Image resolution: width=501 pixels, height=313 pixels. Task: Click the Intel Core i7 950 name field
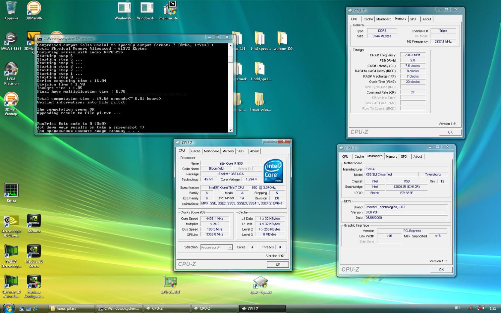pyautogui.click(x=231, y=163)
